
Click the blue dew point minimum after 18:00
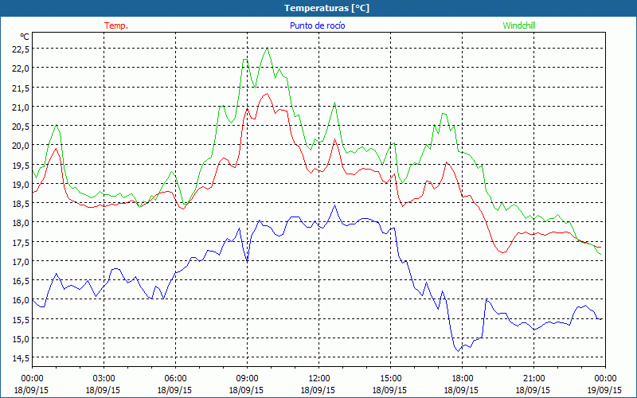(458, 351)
